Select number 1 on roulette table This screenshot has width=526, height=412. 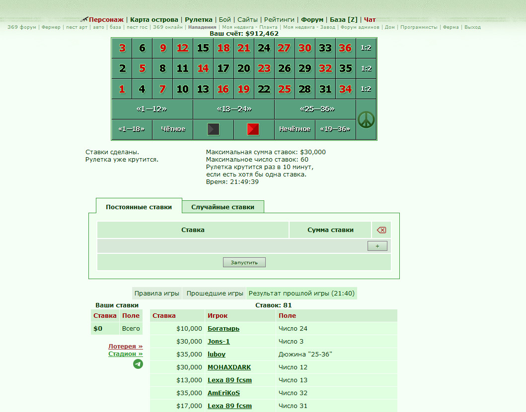[122, 89]
